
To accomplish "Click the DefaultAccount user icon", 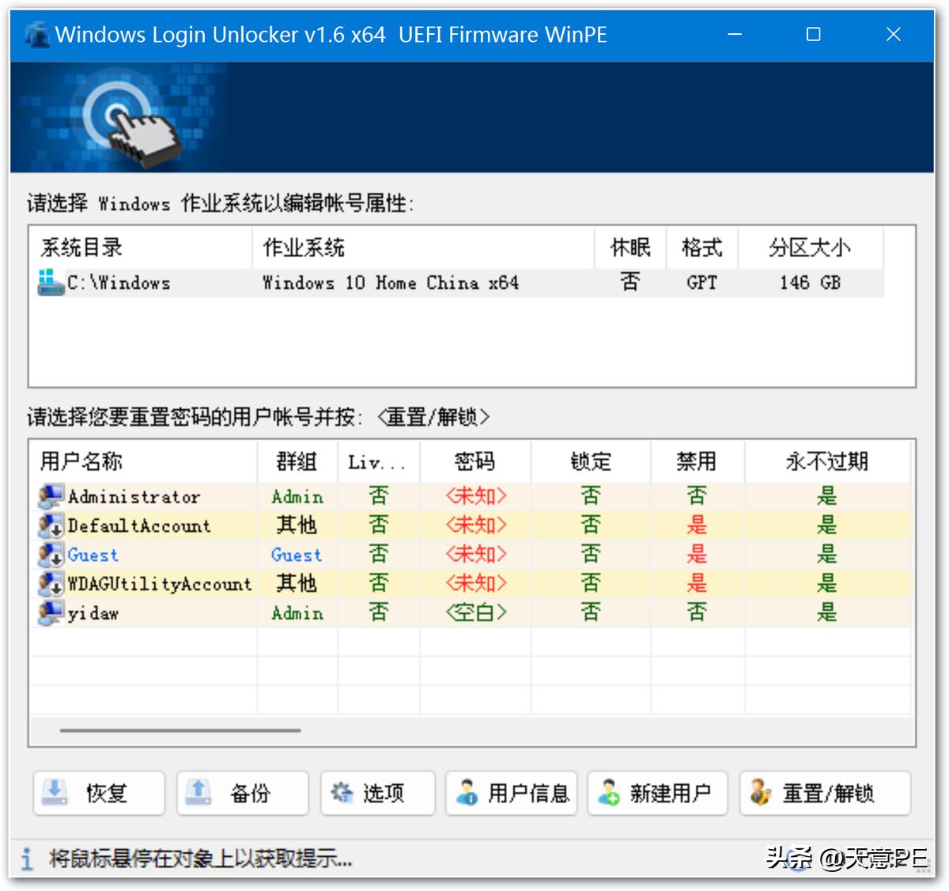I will [x=51, y=525].
